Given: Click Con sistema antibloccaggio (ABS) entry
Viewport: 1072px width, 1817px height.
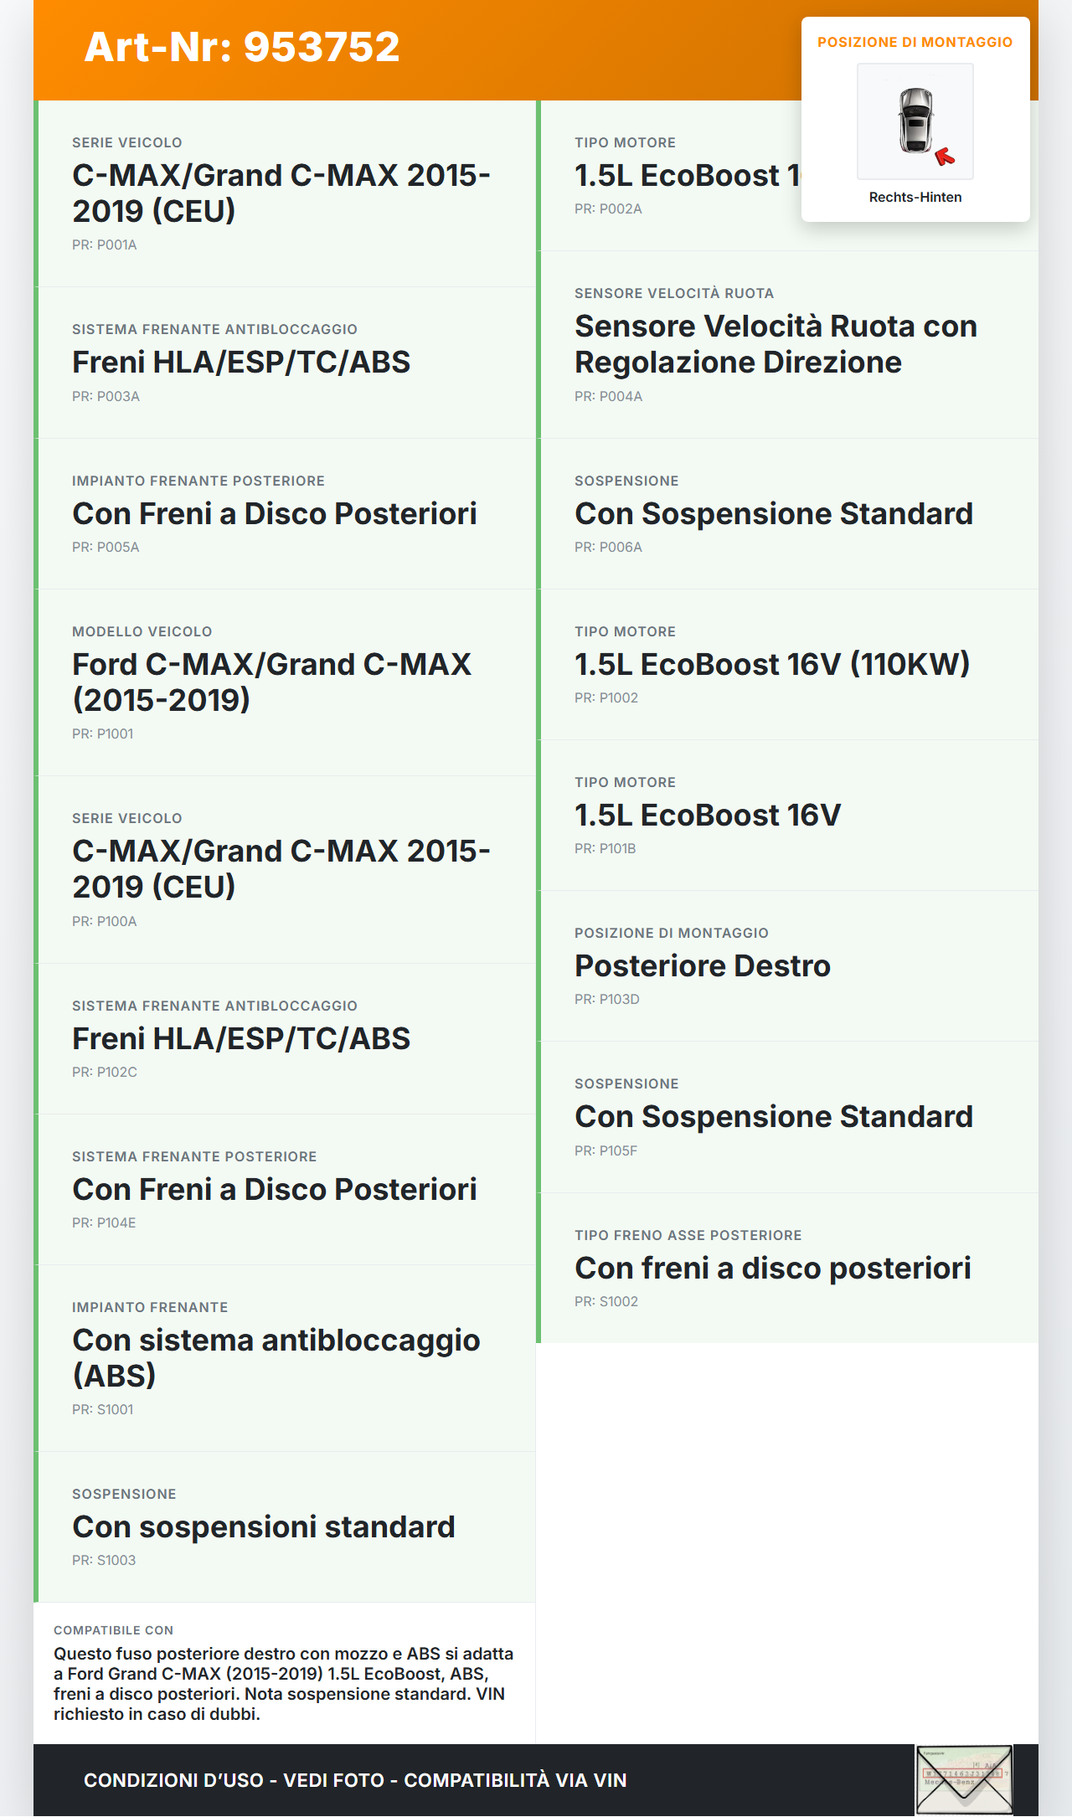Looking at the screenshot, I should coord(276,1357).
